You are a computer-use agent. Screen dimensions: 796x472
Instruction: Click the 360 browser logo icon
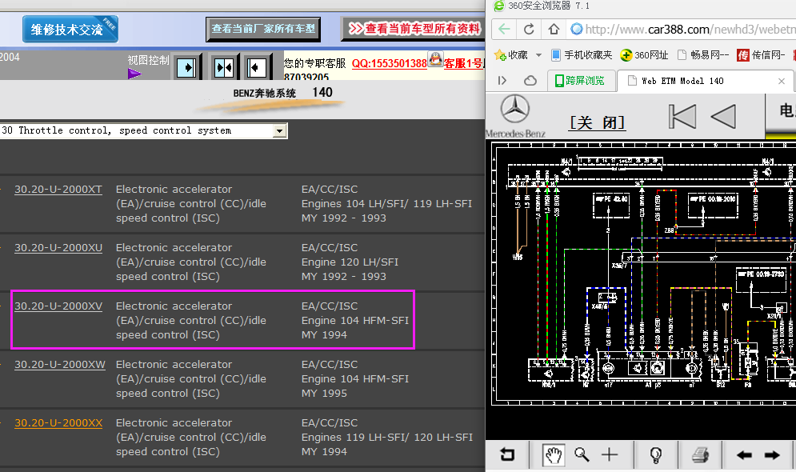499,6
